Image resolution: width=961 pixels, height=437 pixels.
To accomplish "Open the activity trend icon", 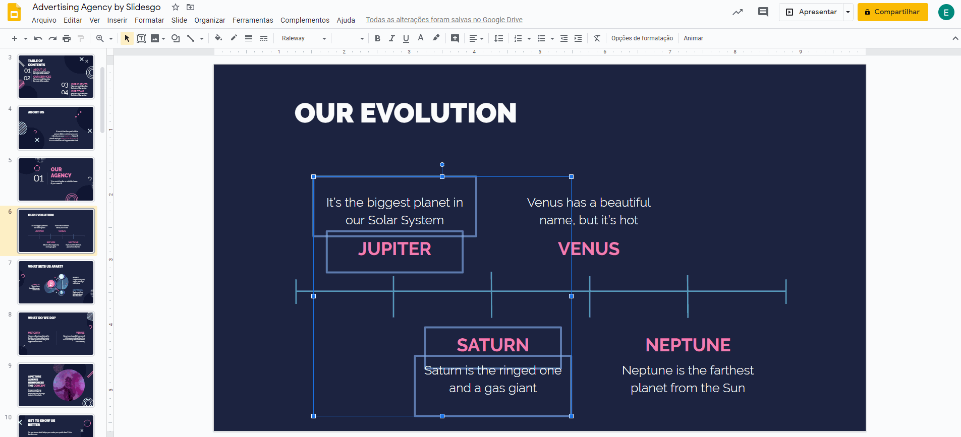I will [738, 12].
